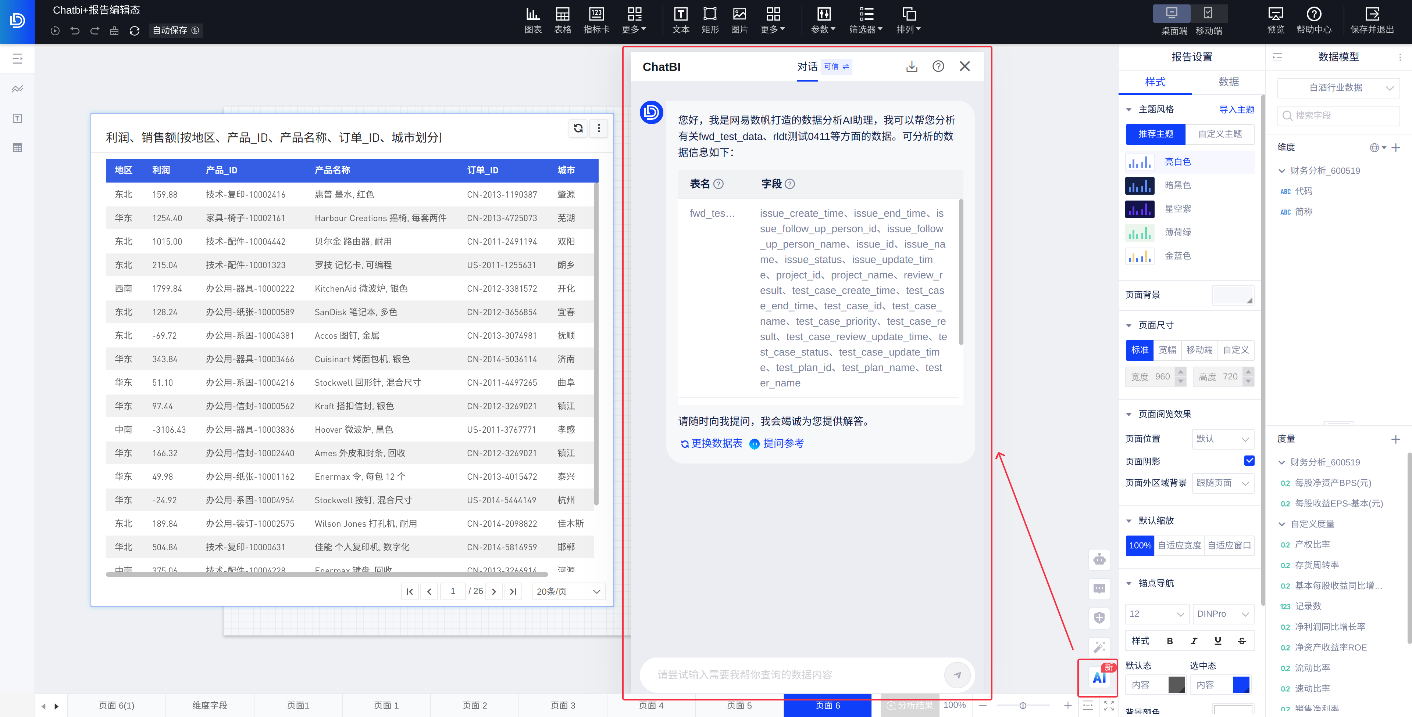
Task: Refresh the table chart data
Action: [578, 128]
